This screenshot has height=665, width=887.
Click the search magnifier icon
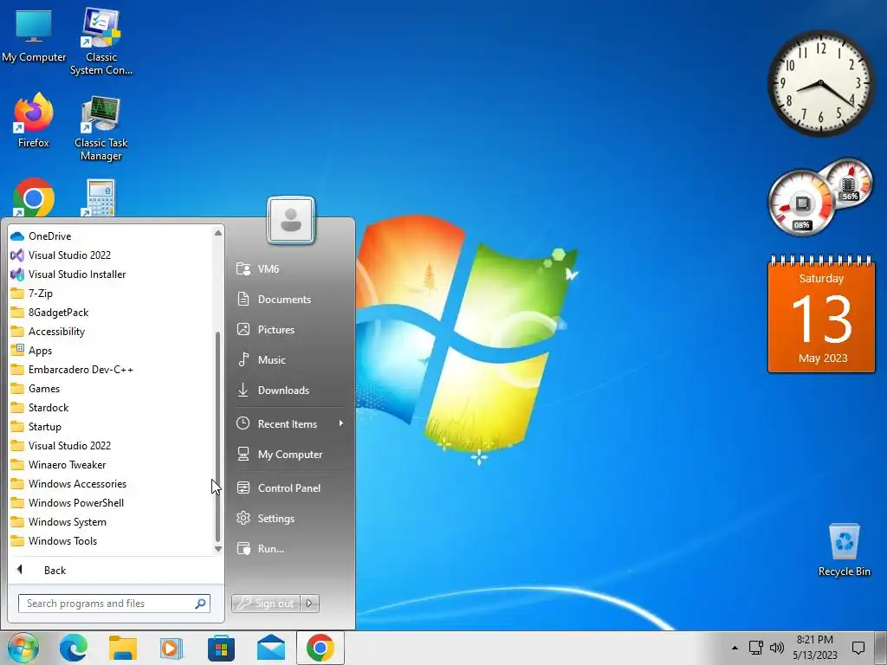(200, 604)
